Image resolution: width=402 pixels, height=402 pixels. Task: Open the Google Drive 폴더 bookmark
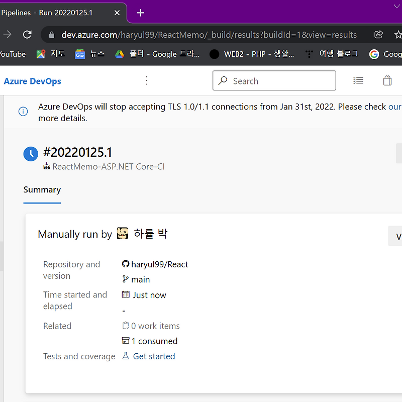[157, 54]
